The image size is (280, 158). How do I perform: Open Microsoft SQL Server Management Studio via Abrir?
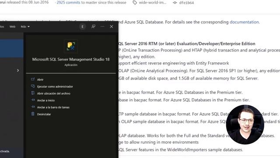coord(40,79)
